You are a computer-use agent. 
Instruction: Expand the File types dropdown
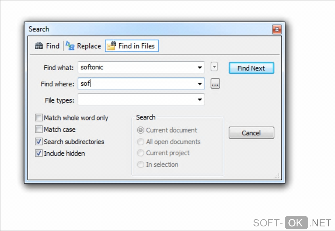coord(200,100)
